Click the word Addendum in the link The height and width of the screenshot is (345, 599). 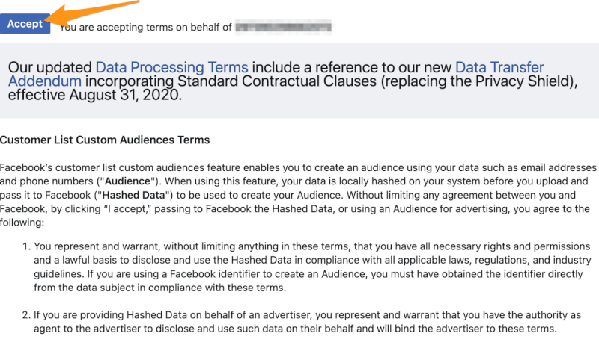(45, 81)
